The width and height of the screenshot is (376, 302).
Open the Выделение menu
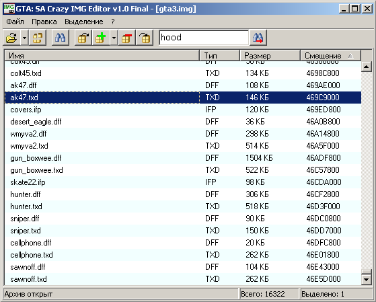click(x=84, y=22)
